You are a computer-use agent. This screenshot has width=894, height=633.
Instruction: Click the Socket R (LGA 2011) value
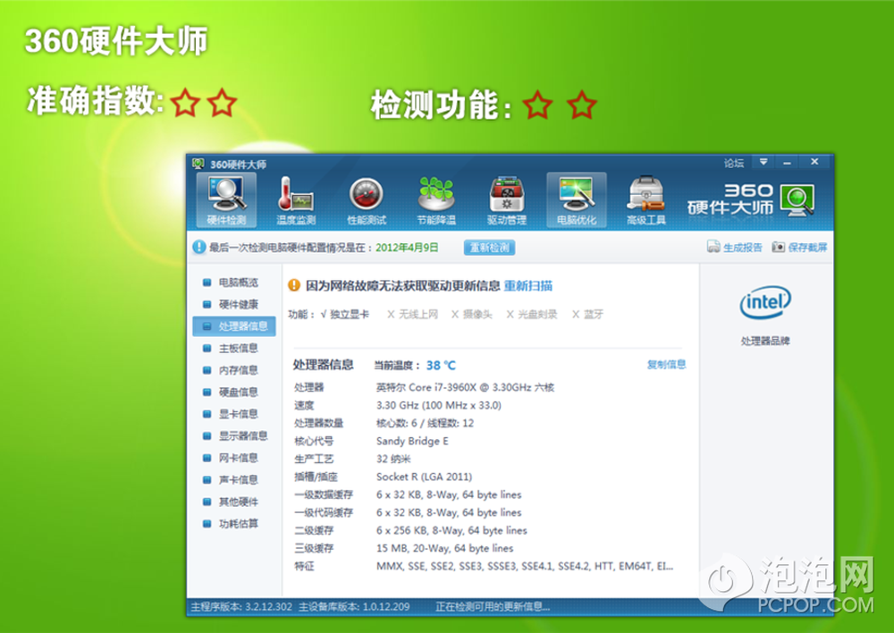(x=424, y=477)
